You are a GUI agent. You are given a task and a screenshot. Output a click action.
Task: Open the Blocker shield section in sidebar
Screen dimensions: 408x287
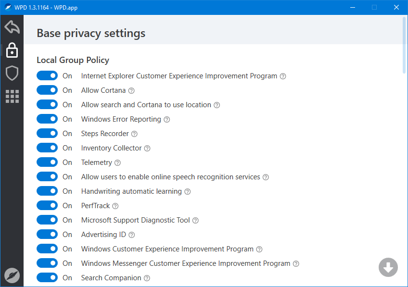tap(12, 73)
